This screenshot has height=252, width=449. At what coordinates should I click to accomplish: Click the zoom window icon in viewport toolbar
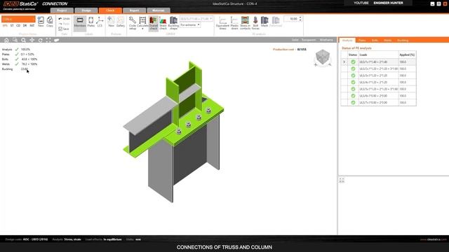(x=15, y=41)
